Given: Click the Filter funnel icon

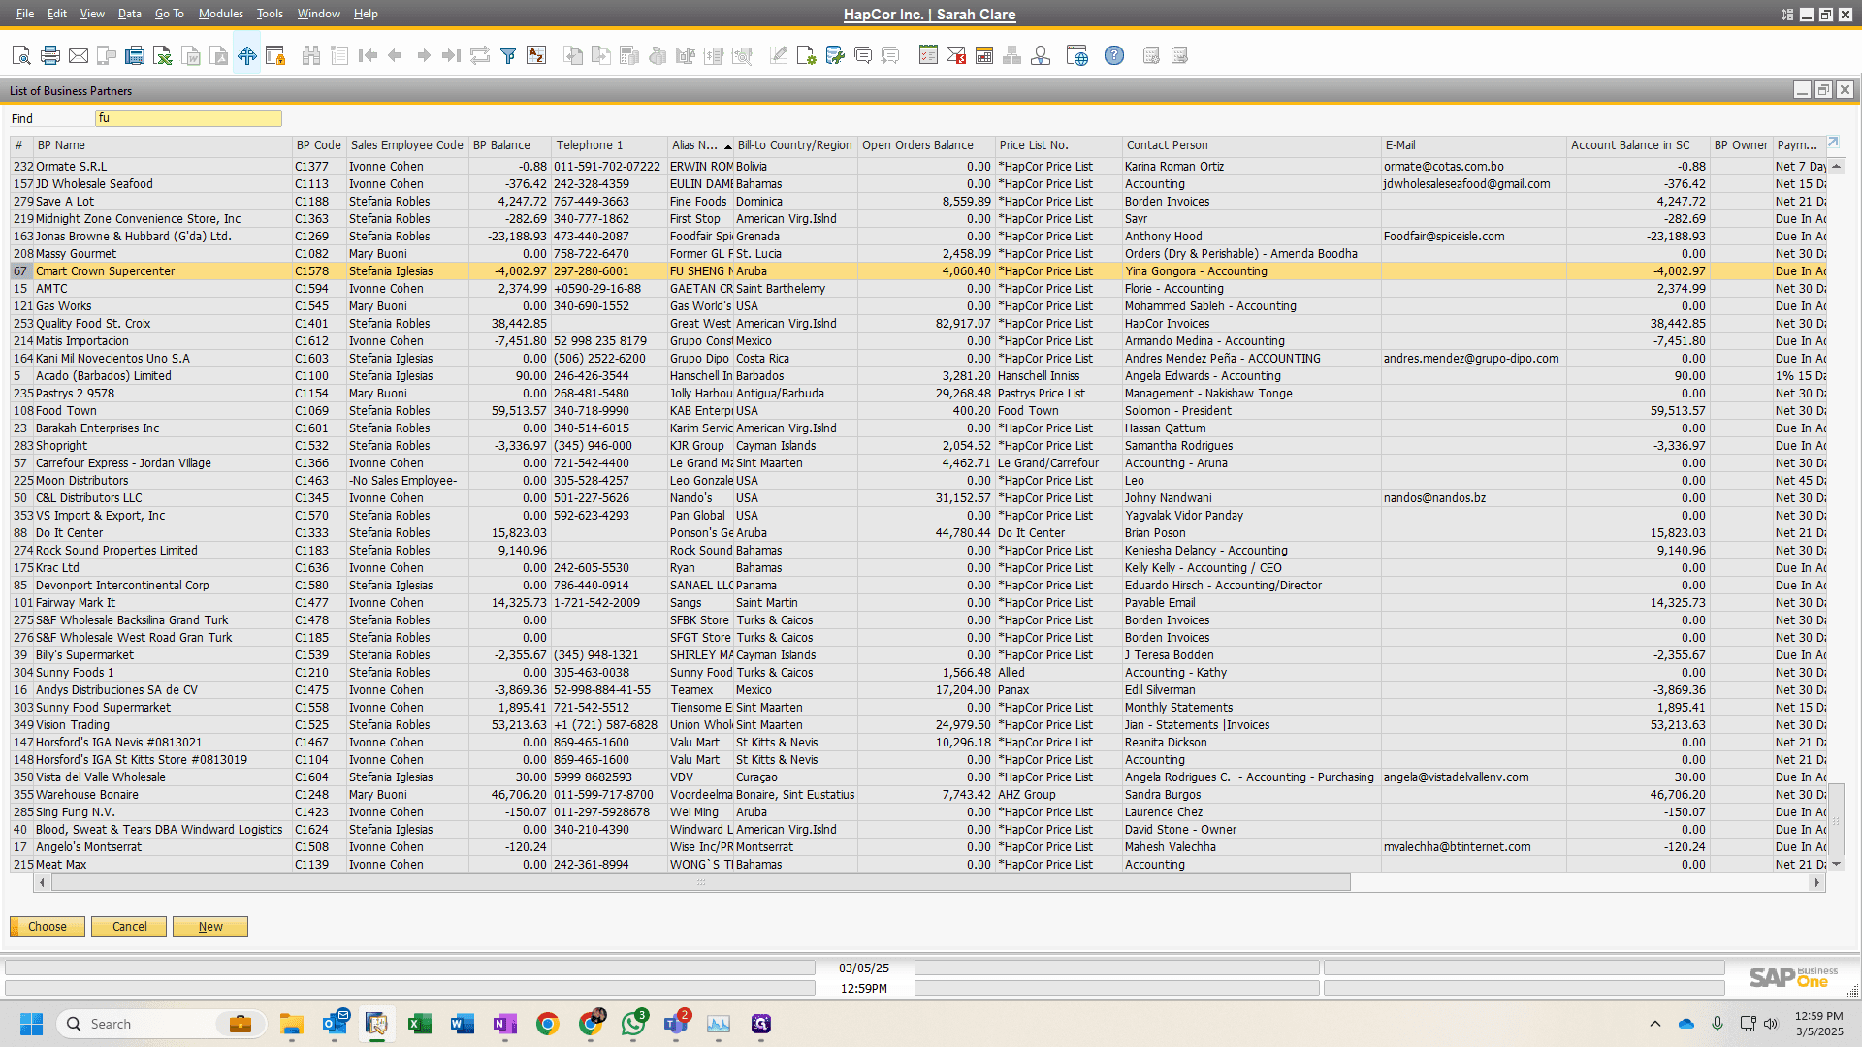Looking at the screenshot, I should pos(508,55).
